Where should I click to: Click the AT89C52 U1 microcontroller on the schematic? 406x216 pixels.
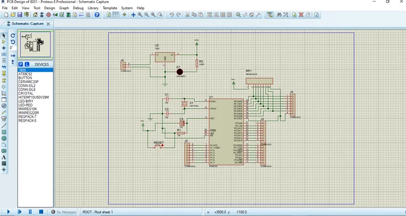pyautogui.click(x=226, y=132)
